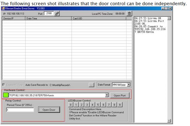Image resolution: width=190 pixels, height=126 pixels.
Task: Click LED/Buzzer command button 9
Action: (x=120, y=105)
